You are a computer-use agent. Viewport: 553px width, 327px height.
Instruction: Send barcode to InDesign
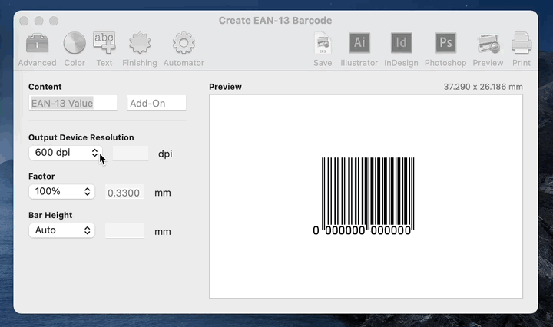(401, 49)
